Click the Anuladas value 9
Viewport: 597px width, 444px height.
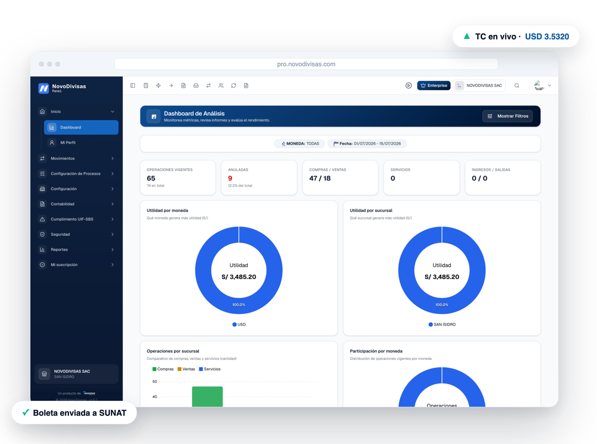[230, 178]
